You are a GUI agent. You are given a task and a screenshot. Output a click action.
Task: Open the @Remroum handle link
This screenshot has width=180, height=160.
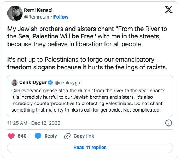(x=37, y=17)
